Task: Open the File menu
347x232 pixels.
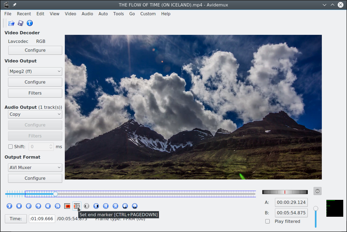Action: [8, 14]
